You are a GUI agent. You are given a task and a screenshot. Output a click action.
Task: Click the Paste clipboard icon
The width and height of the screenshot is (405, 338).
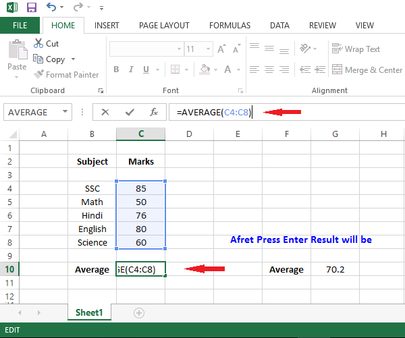pyautogui.click(x=18, y=49)
